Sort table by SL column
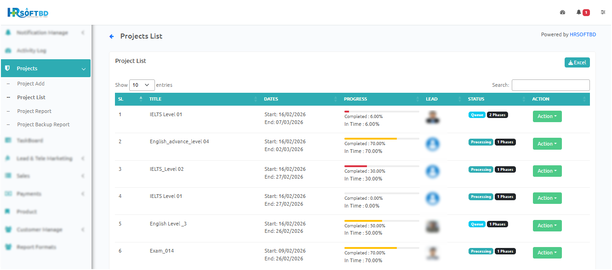Screen dimensions: 612x270 pos(129,99)
